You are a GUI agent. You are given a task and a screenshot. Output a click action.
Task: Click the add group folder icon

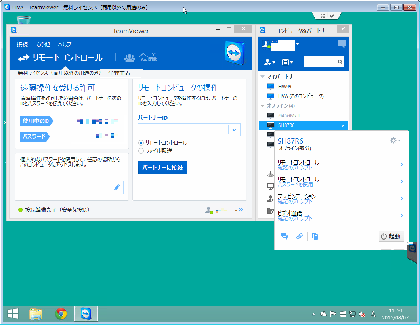270,211
